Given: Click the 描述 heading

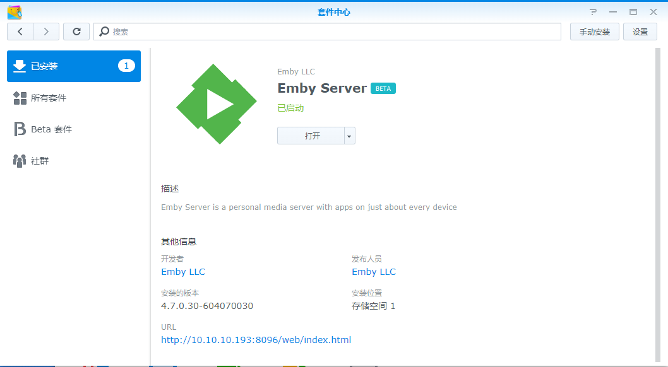Looking at the screenshot, I should click(170, 189).
